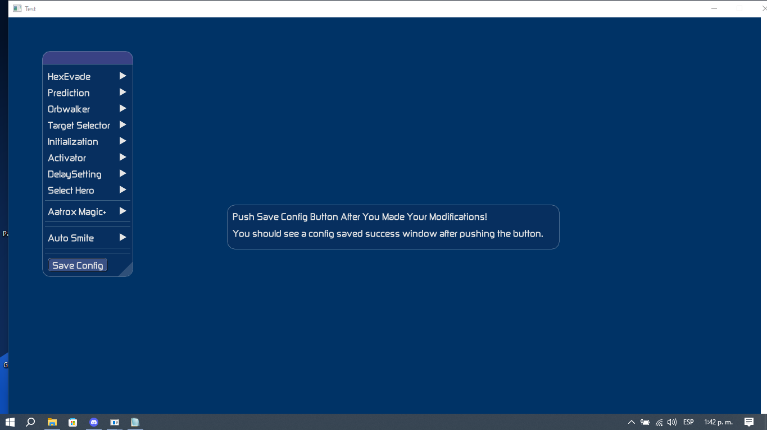Click the Wi-Fi network tray icon
767x430 pixels.
pos(659,422)
